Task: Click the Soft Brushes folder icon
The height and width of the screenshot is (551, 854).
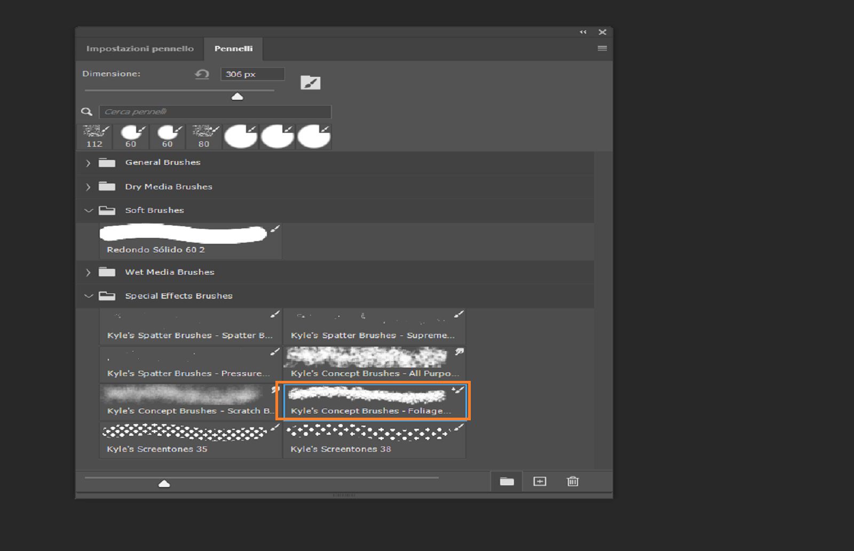Action: pyautogui.click(x=107, y=210)
